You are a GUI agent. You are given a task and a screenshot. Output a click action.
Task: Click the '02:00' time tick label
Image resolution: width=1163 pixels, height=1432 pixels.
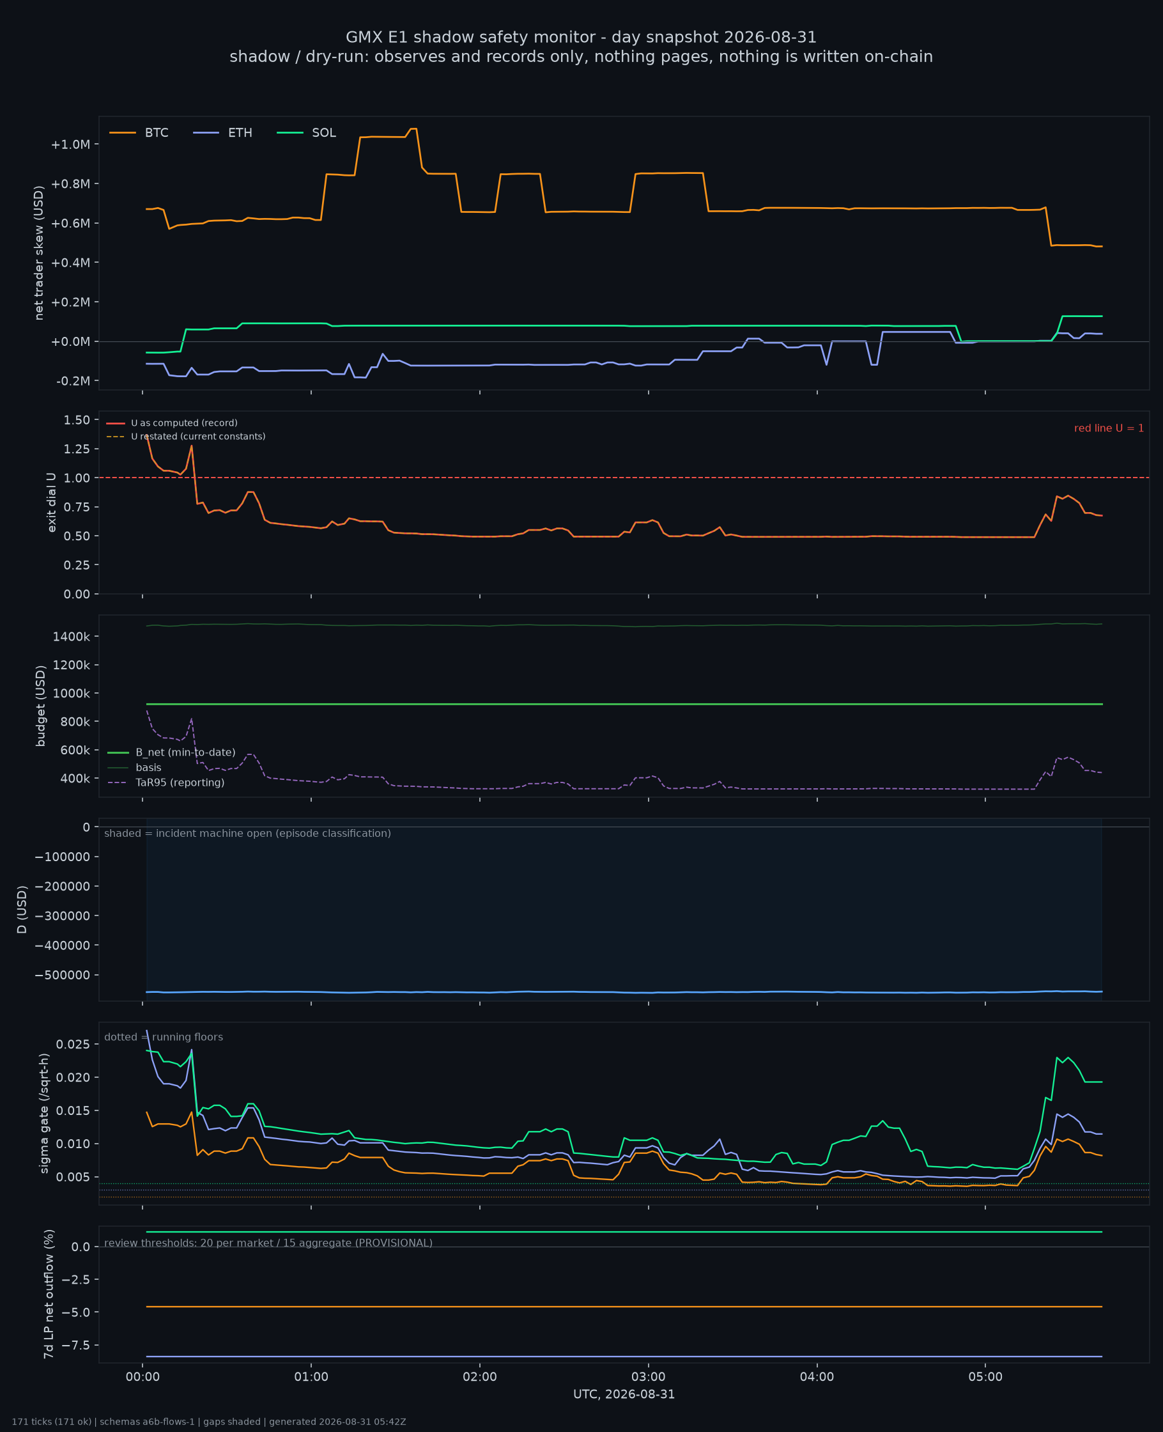click(480, 1377)
